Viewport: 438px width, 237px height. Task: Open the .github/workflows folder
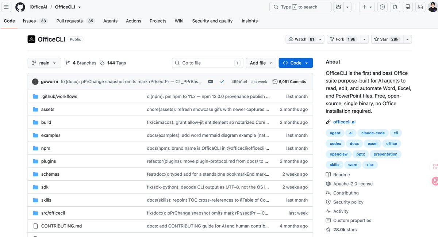pos(59,96)
